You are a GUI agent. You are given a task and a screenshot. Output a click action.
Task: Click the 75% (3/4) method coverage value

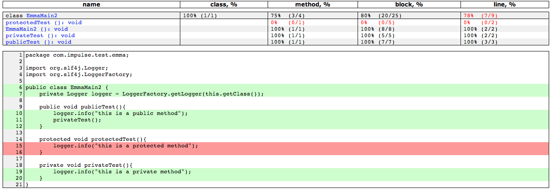(x=288, y=16)
